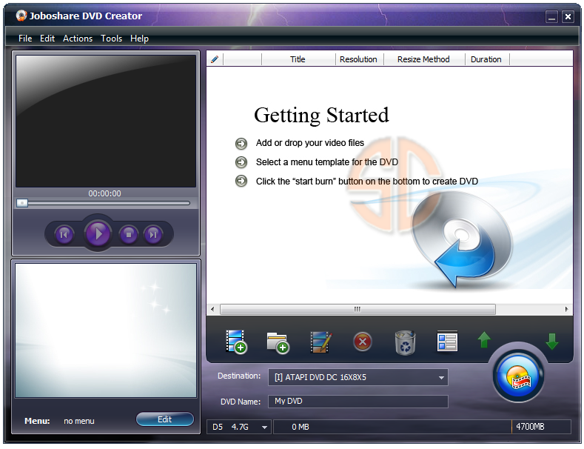
Task: Open the File menu
Action: [25, 39]
